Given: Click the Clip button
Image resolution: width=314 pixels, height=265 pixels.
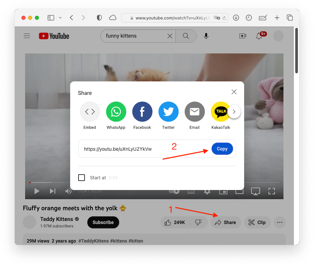Looking at the screenshot, I should (x=257, y=222).
